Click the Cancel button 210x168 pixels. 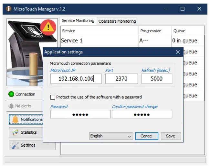[147, 136]
